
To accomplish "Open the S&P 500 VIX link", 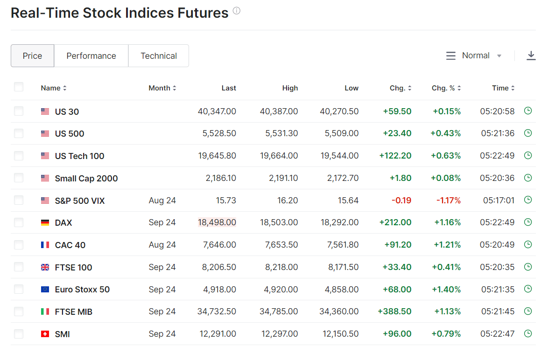I will click(x=80, y=201).
